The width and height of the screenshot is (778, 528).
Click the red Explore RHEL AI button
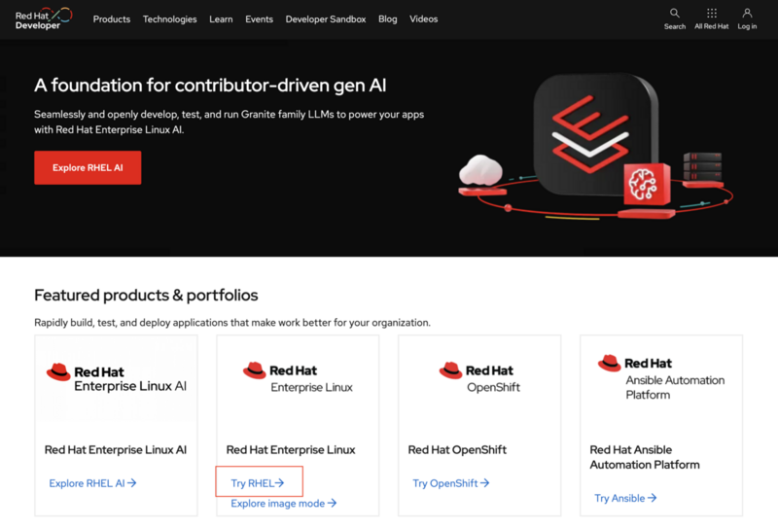[x=88, y=167]
